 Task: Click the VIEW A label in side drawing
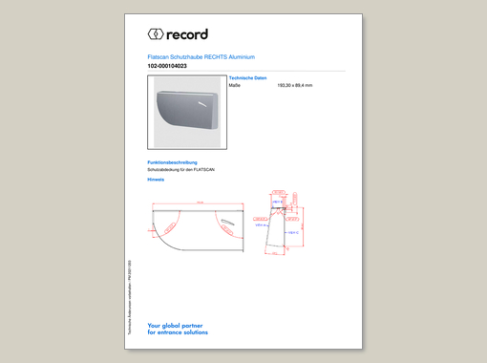pyautogui.click(x=261, y=225)
